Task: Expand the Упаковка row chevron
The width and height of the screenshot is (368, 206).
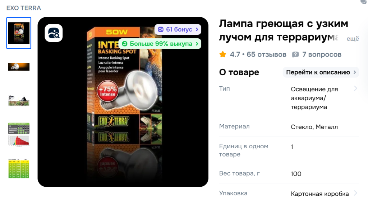Action: [355, 193]
